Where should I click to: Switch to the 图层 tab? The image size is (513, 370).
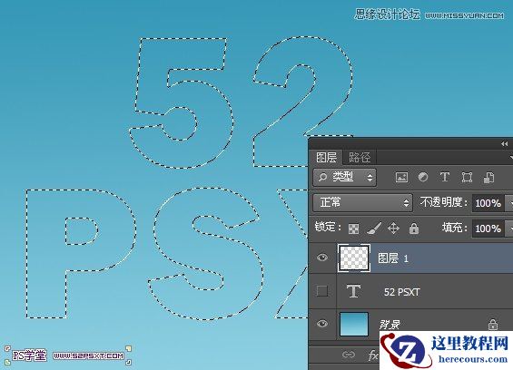326,158
